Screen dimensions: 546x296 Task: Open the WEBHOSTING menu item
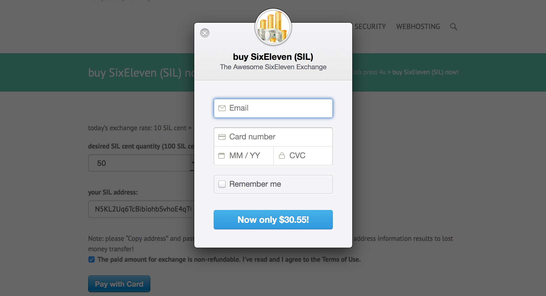[x=418, y=27]
